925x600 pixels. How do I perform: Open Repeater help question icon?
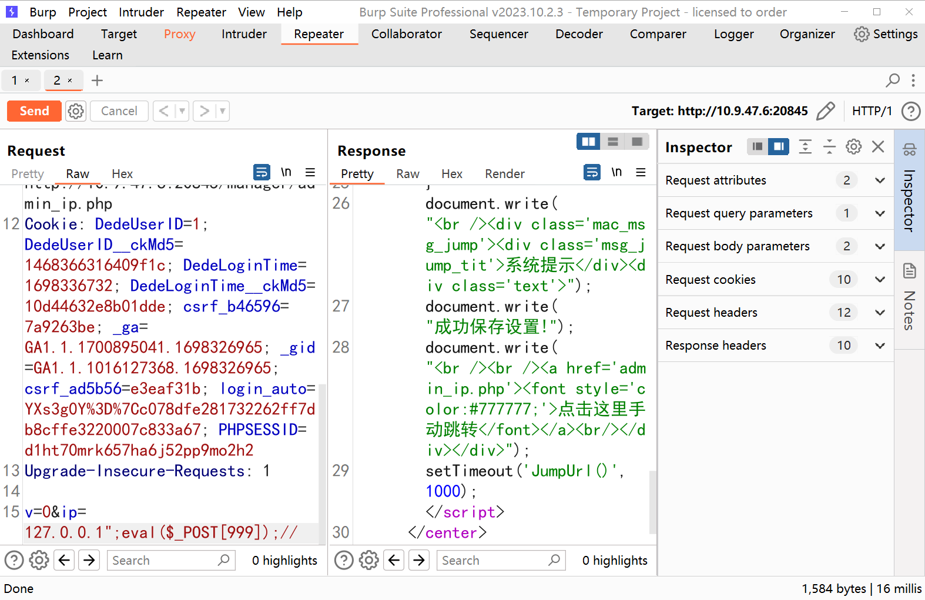tap(910, 111)
